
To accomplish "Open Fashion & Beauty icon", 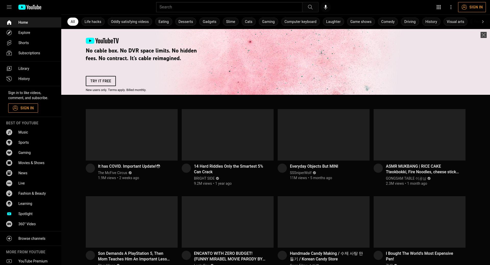I will click(9, 193).
